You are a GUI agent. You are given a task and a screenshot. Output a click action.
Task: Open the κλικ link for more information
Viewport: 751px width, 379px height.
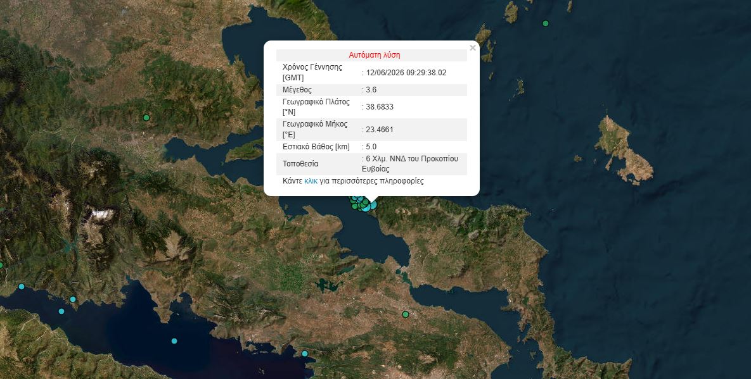coord(311,181)
